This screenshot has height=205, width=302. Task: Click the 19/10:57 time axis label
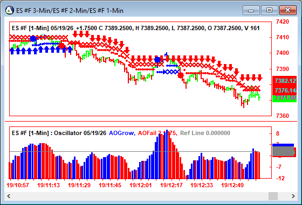(x=18, y=185)
